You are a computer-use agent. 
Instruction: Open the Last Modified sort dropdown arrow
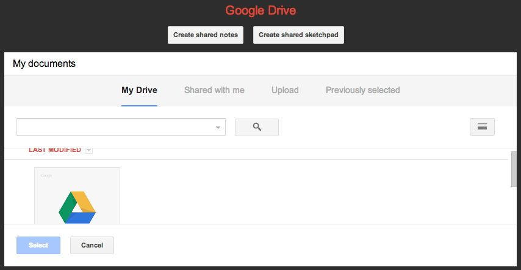point(88,150)
